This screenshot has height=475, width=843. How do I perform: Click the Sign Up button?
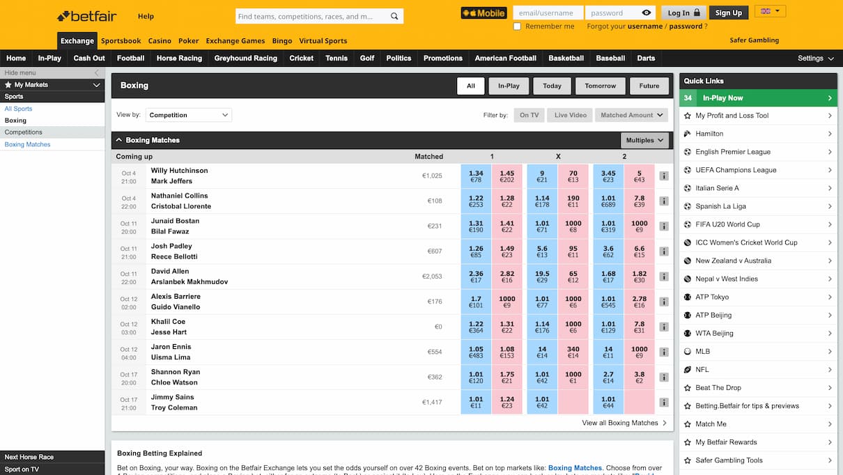(x=728, y=13)
